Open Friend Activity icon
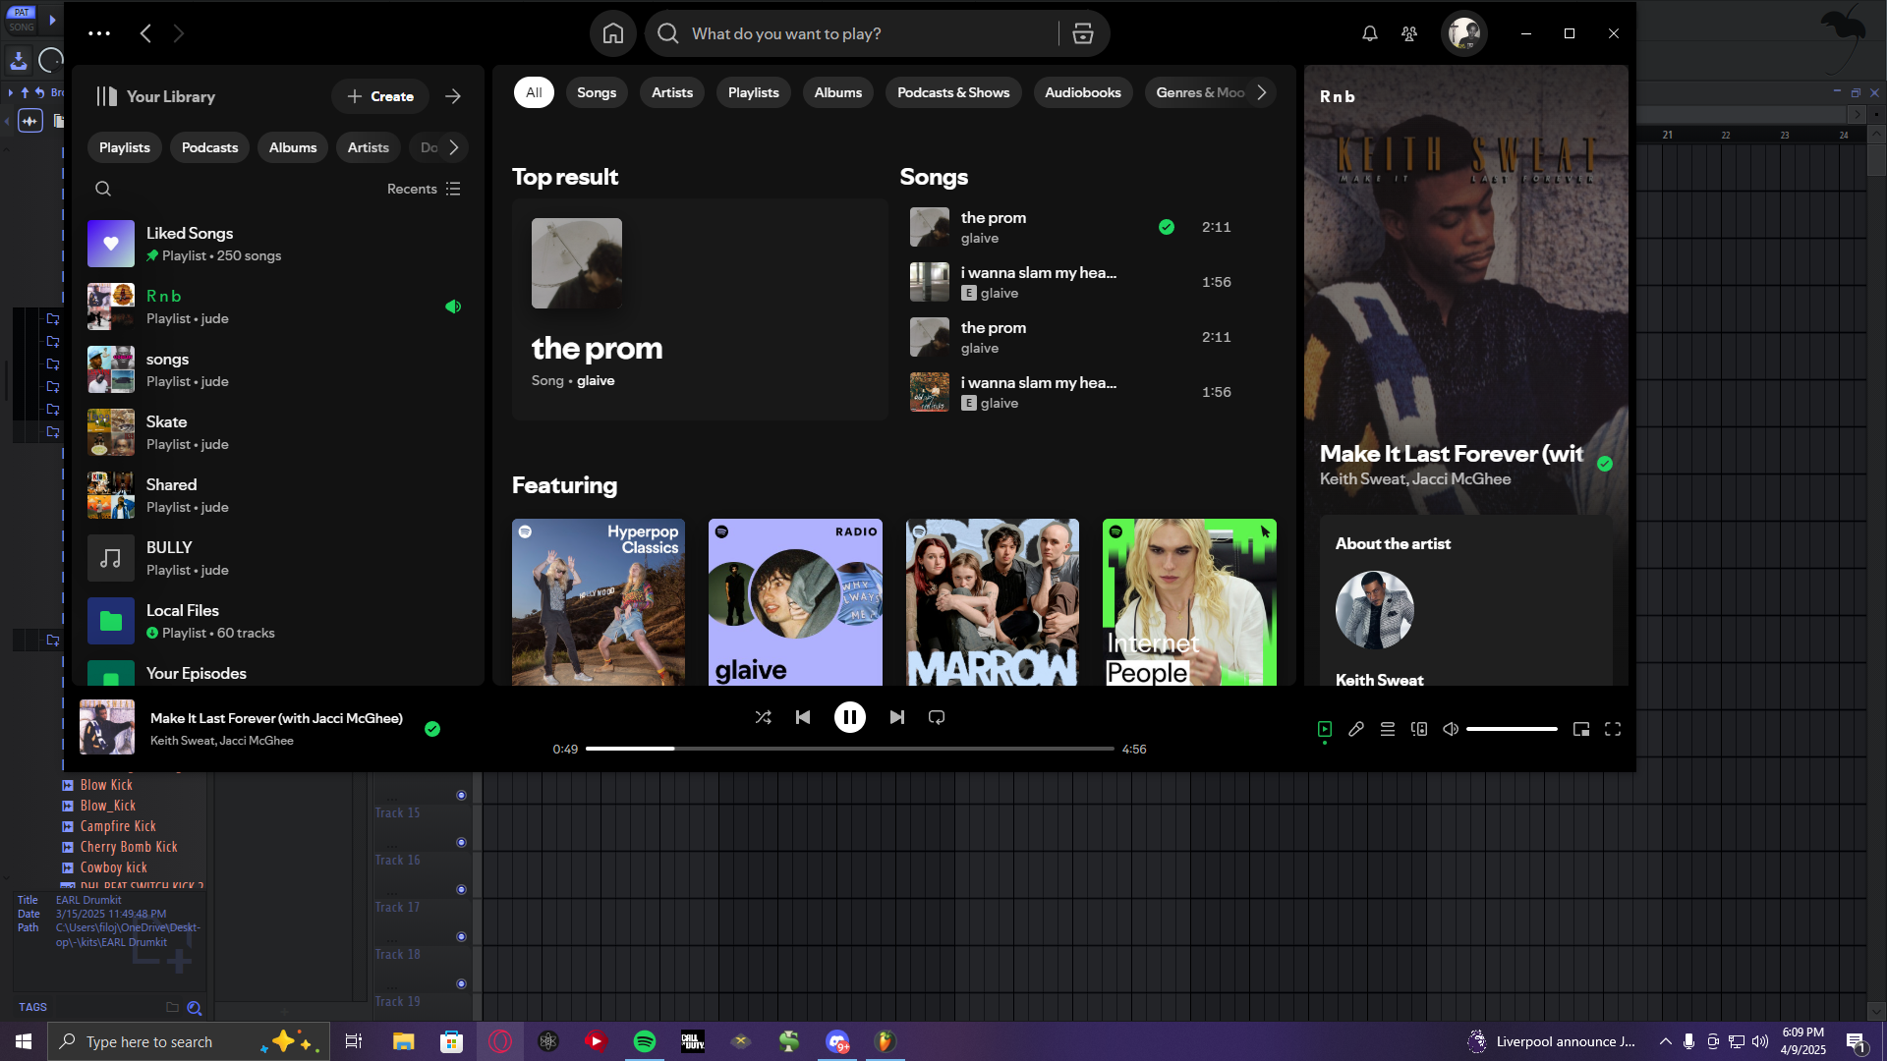The image size is (1887, 1061). pos(1409,33)
